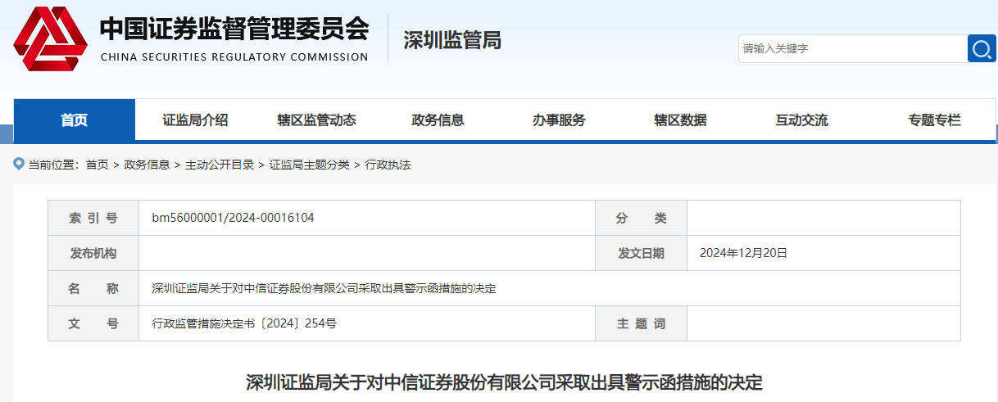Screen dimensions: 998x402
Task: Select the 辖区数据 navigation item
Action: click(680, 120)
